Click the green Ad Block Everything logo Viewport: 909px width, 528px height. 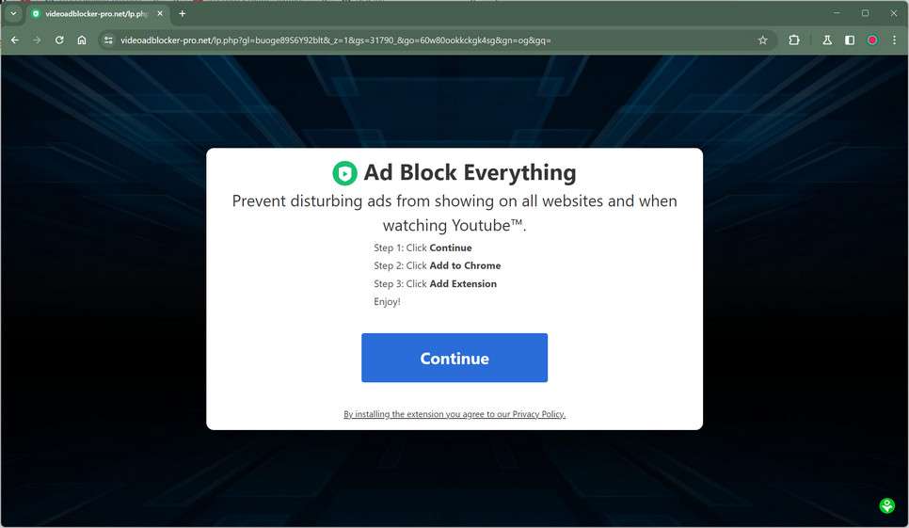pyautogui.click(x=344, y=173)
